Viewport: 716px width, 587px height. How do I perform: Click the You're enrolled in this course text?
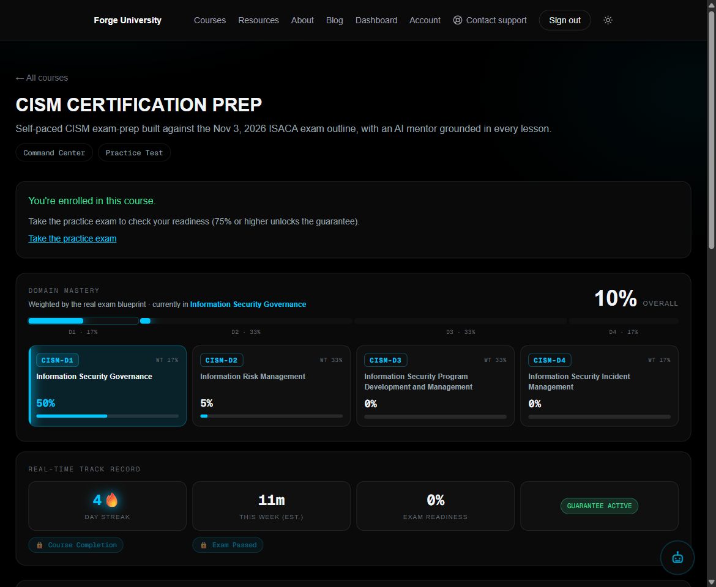[x=92, y=201]
